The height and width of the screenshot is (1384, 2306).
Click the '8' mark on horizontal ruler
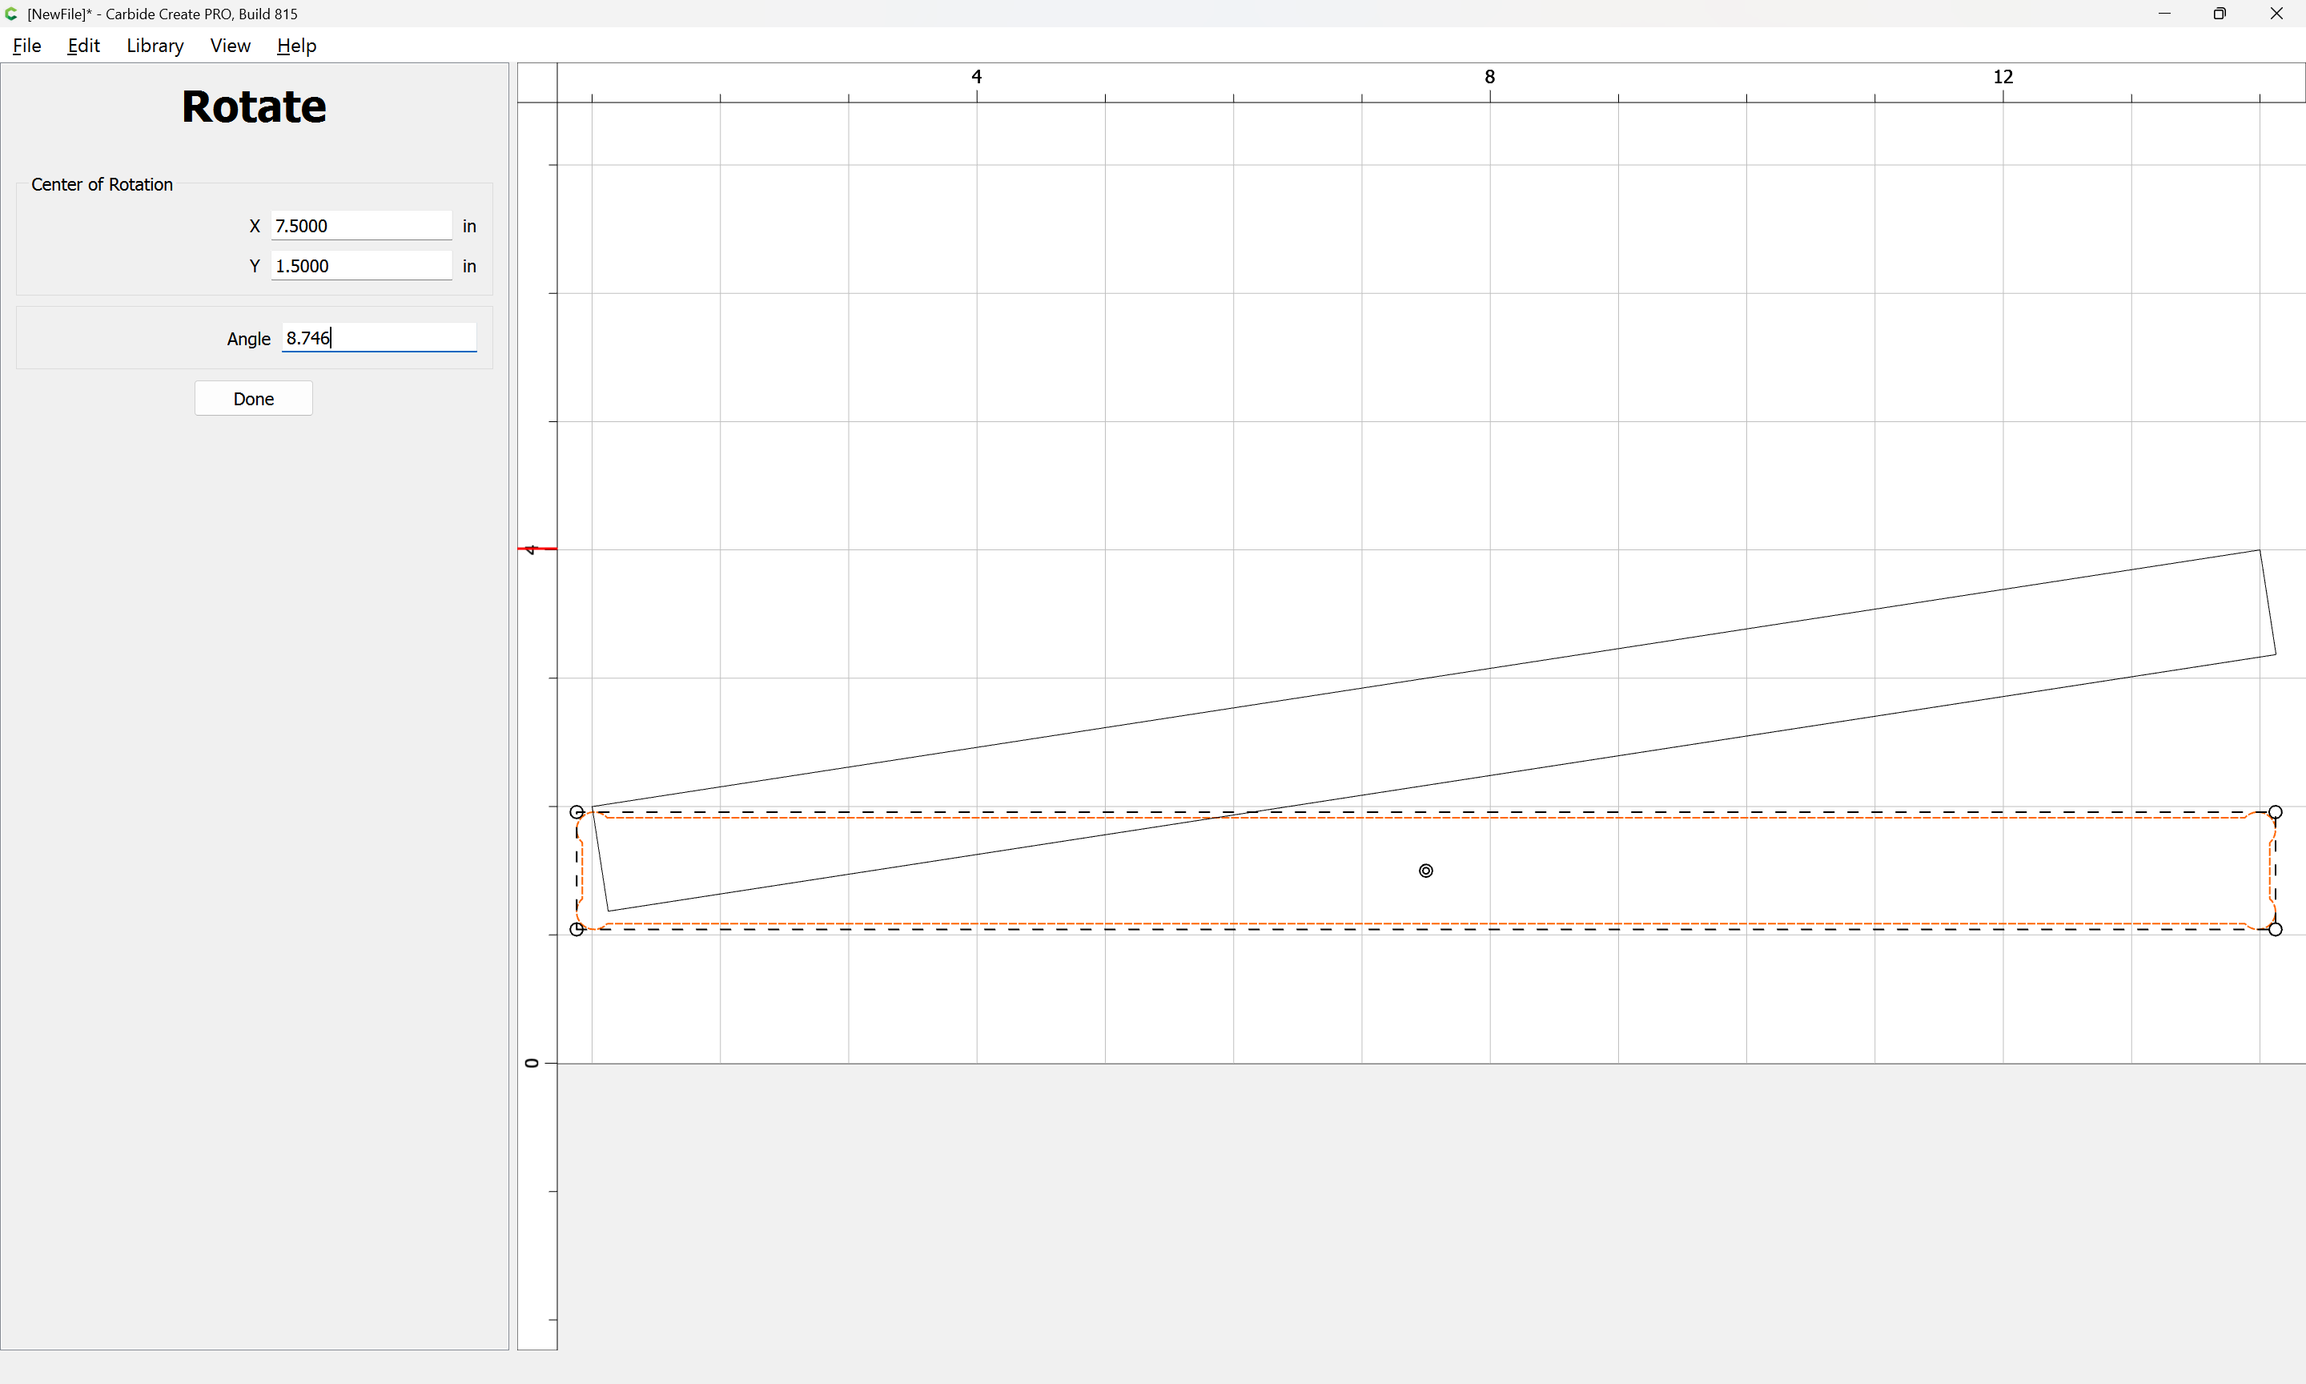tap(1489, 76)
